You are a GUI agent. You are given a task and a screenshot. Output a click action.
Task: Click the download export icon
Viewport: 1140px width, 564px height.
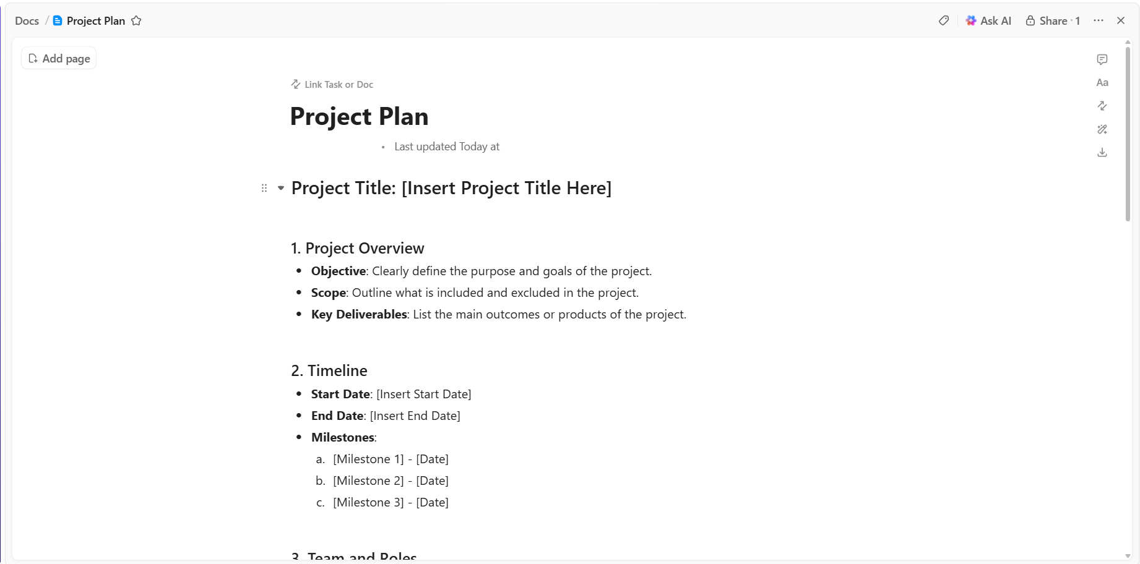[x=1102, y=152]
